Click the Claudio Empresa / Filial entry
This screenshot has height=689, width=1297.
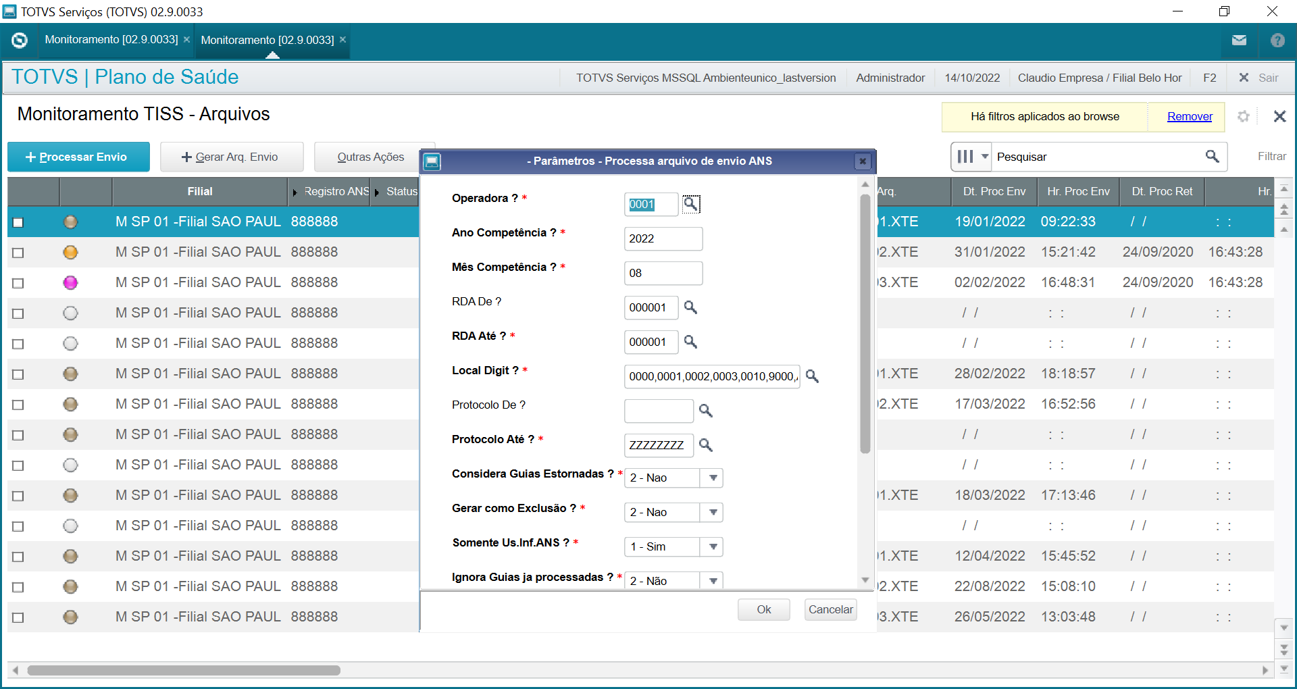coord(1100,78)
